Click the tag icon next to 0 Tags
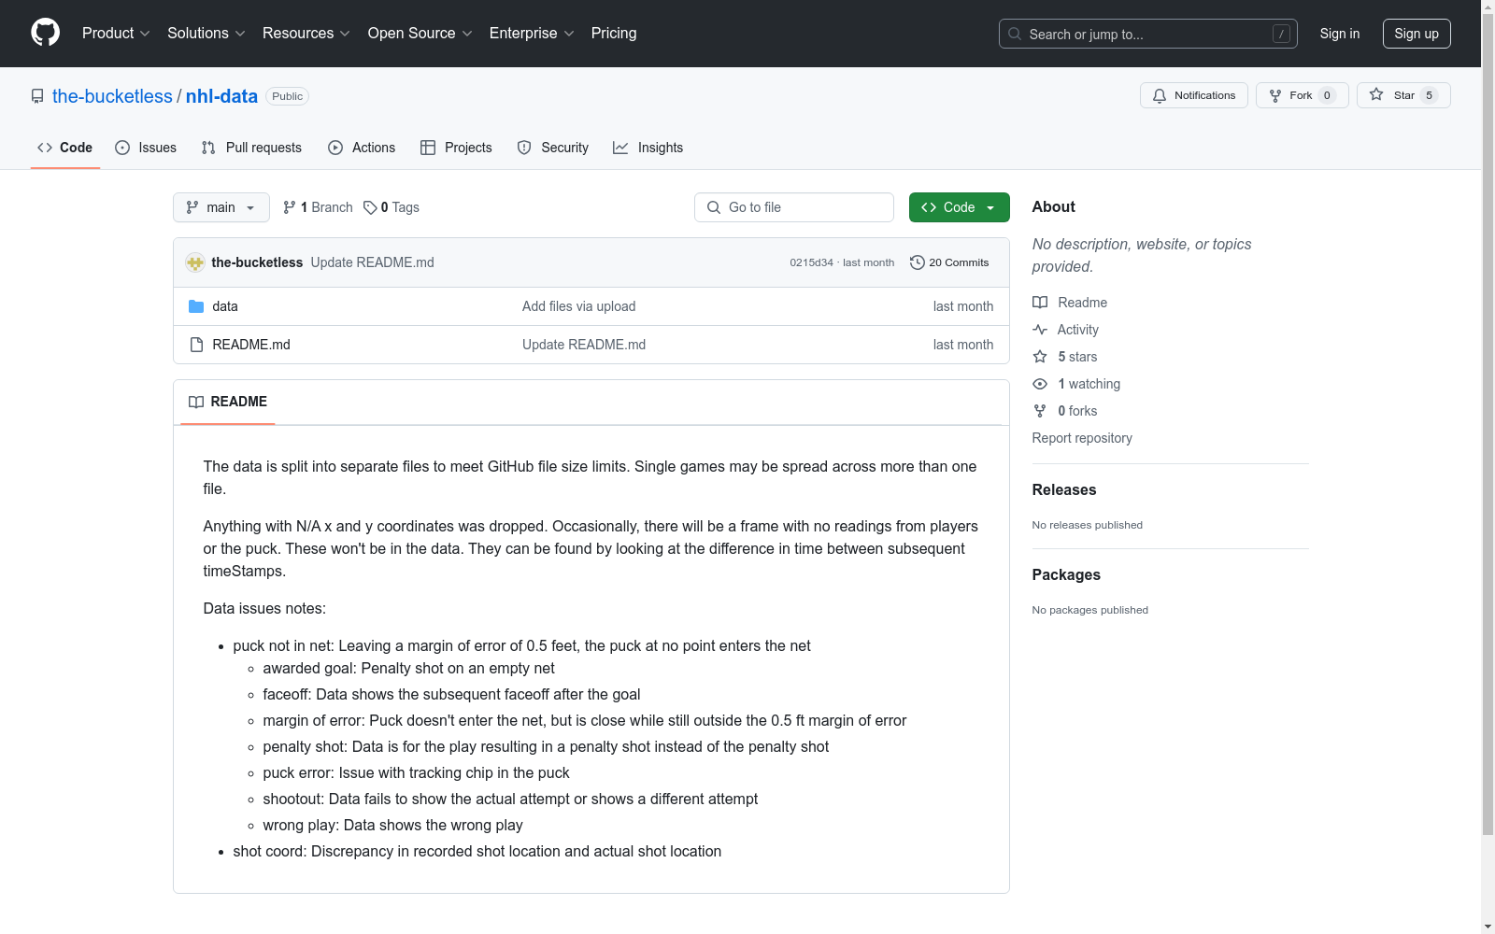The image size is (1495, 934). pyautogui.click(x=370, y=207)
